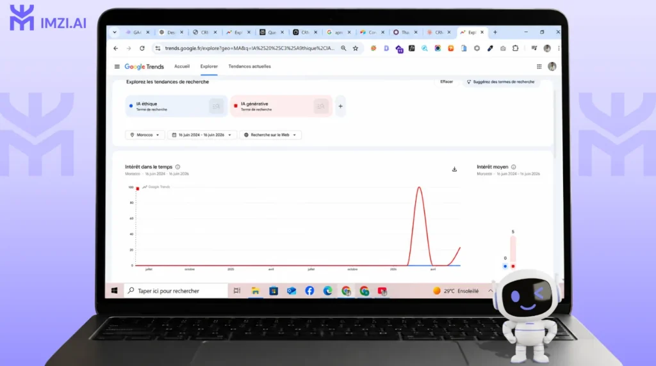Image resolution: width=656 pixels, height=366 pixels.
Task: Close the Que browser tab
Action: click(x=282, y=32)
